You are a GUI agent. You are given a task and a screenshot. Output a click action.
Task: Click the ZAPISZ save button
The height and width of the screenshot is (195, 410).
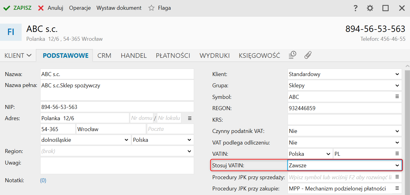tap(18, 8)
